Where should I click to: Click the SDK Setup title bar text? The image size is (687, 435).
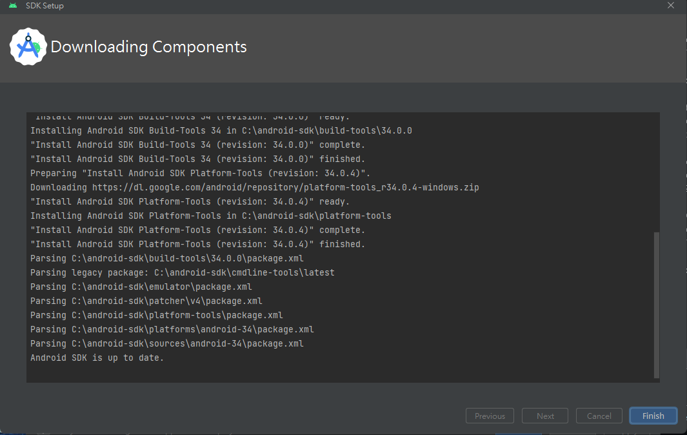44,6
